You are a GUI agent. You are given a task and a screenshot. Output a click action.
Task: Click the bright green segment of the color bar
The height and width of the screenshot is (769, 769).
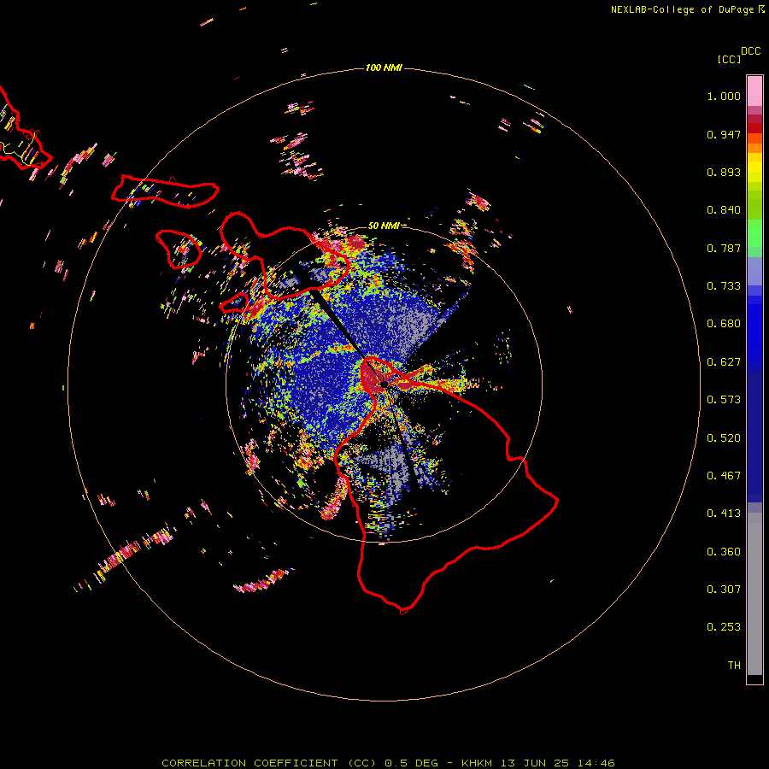click(x=754, y=233)
